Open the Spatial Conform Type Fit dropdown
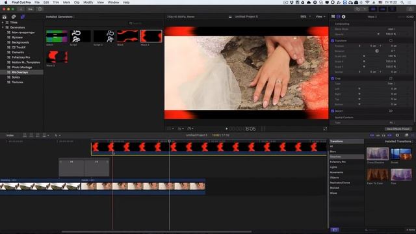 [x=393, y=123]
